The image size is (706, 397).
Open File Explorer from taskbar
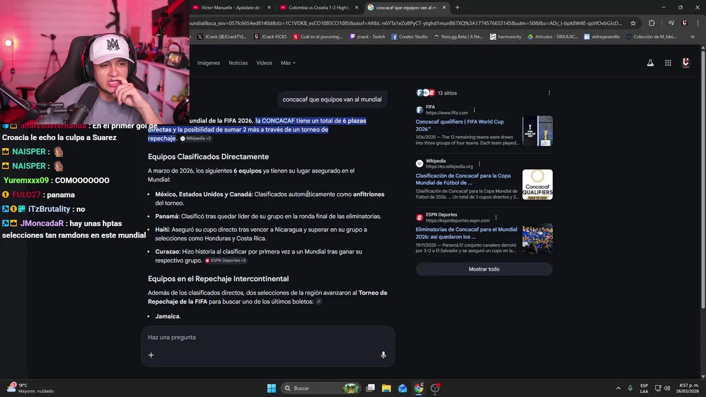[387, 388]
